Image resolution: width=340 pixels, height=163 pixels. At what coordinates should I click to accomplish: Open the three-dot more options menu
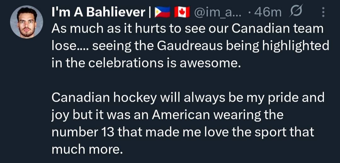coord(323,13)
